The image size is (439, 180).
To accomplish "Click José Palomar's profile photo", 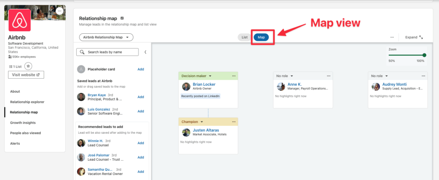I will pyautogui.click(x=81, y=157).
